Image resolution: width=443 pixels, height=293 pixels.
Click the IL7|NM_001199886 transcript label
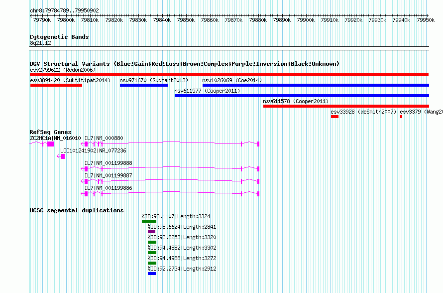click(109, 188)
